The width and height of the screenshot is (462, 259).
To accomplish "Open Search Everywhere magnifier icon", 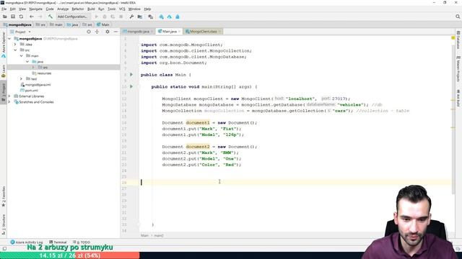I will click(458, 17).
